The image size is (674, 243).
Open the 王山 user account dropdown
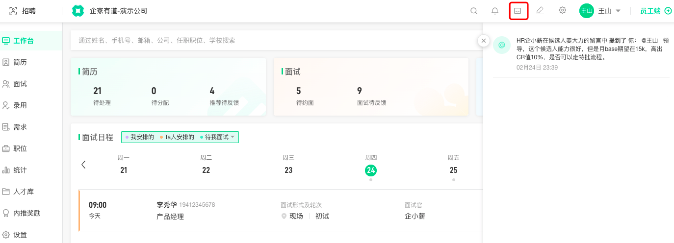[601, 11]
